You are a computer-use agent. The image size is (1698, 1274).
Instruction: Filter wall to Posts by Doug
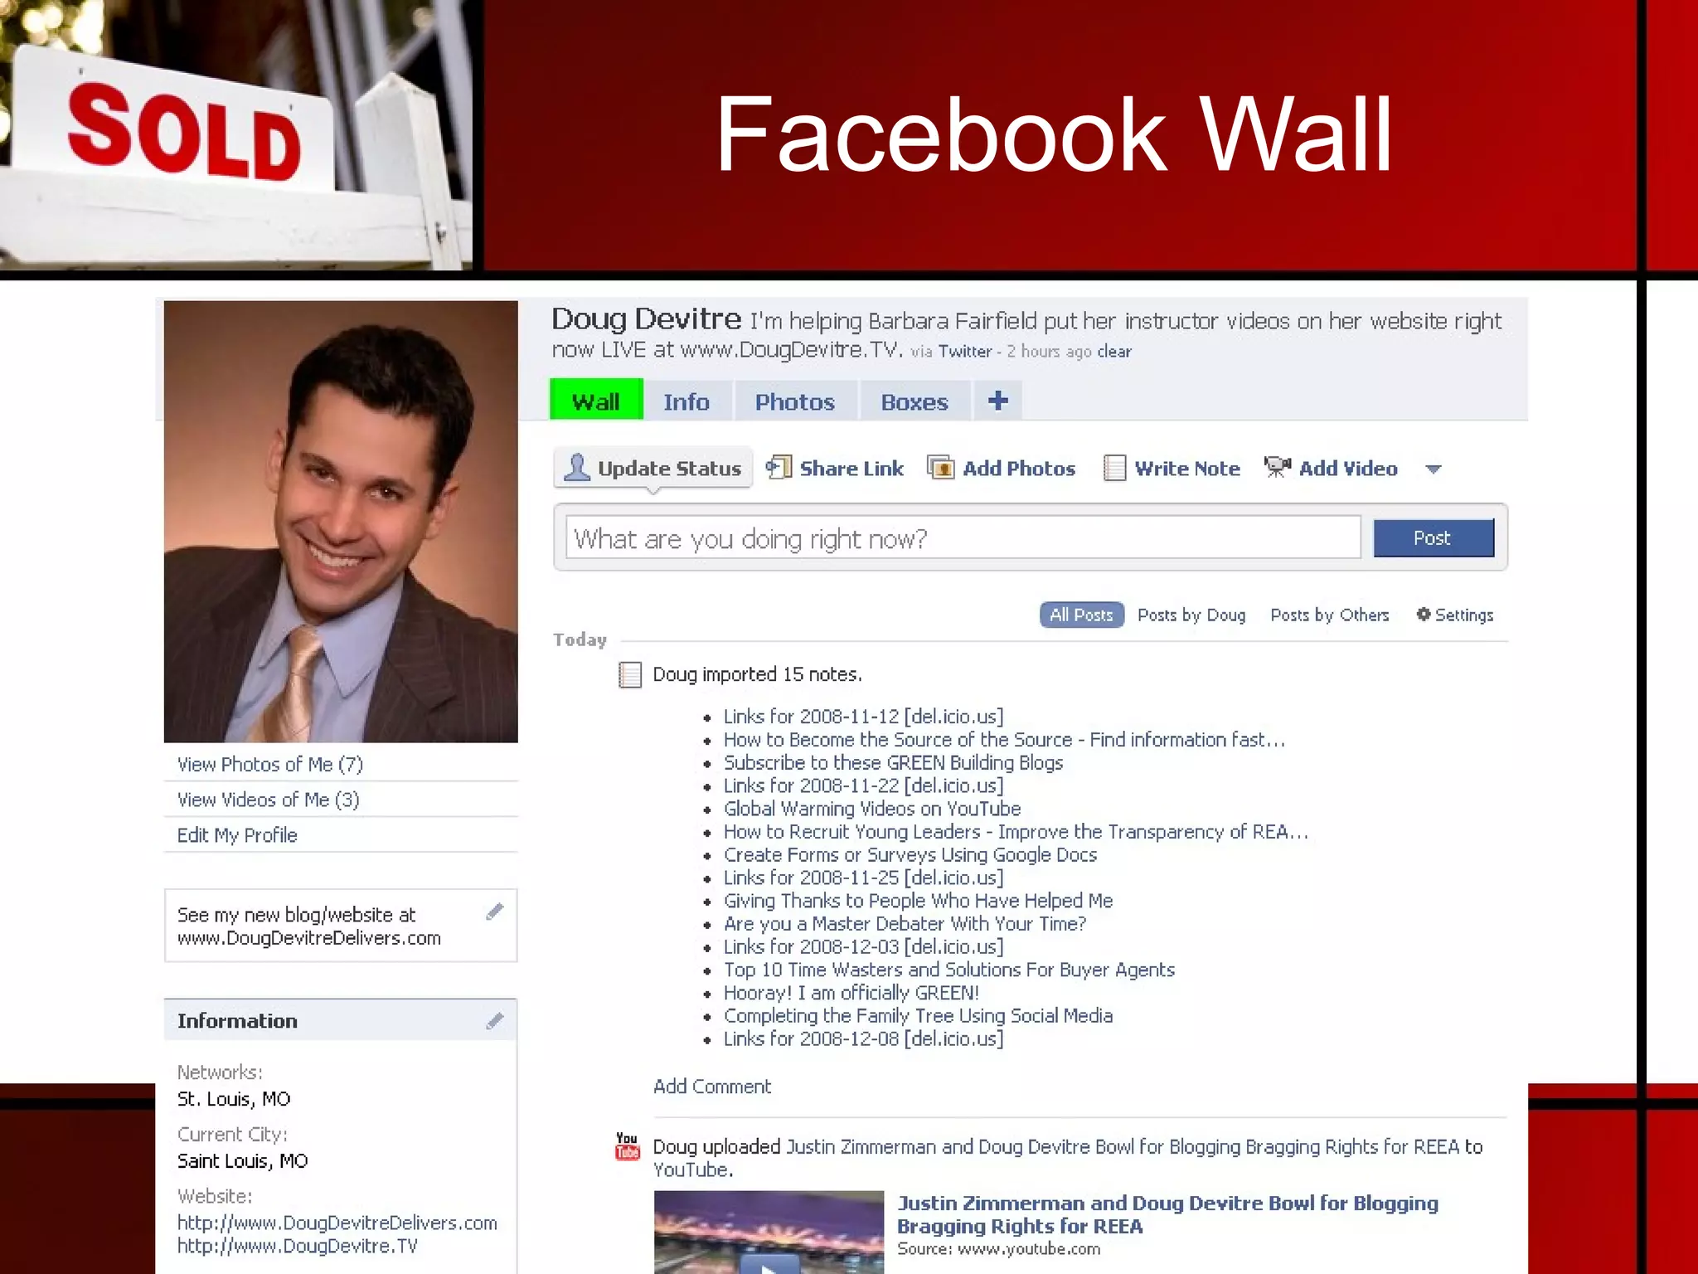[x=1191, y=615]
